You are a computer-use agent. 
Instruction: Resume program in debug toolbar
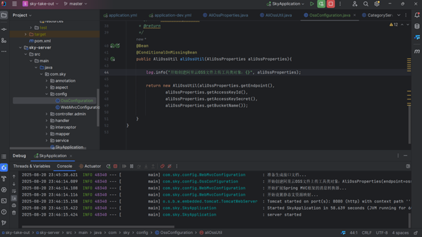pyautogui.click(x=124, y=166)
